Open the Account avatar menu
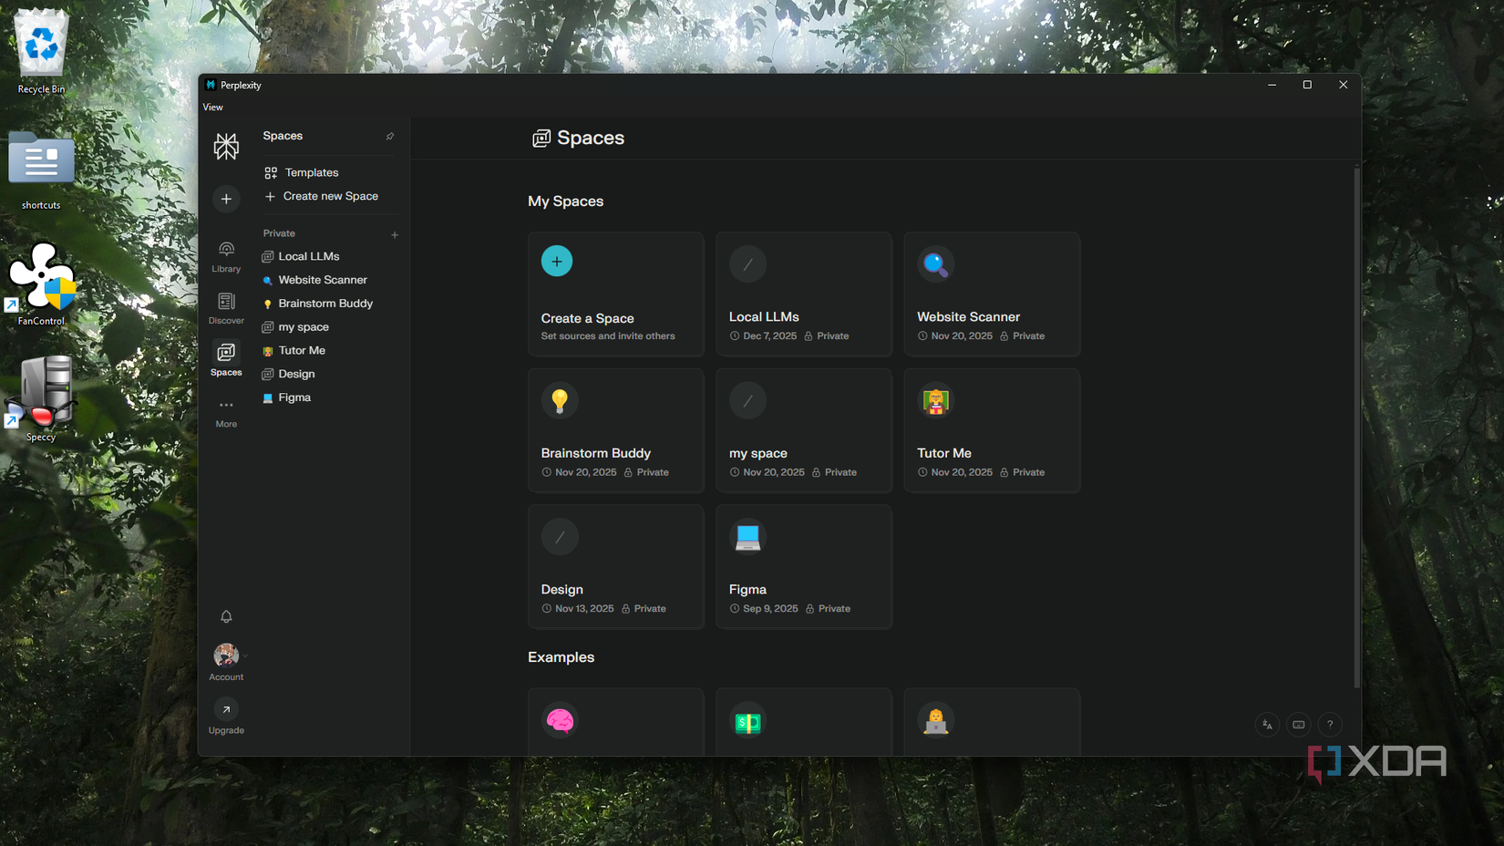 click(x=226, y=655)
